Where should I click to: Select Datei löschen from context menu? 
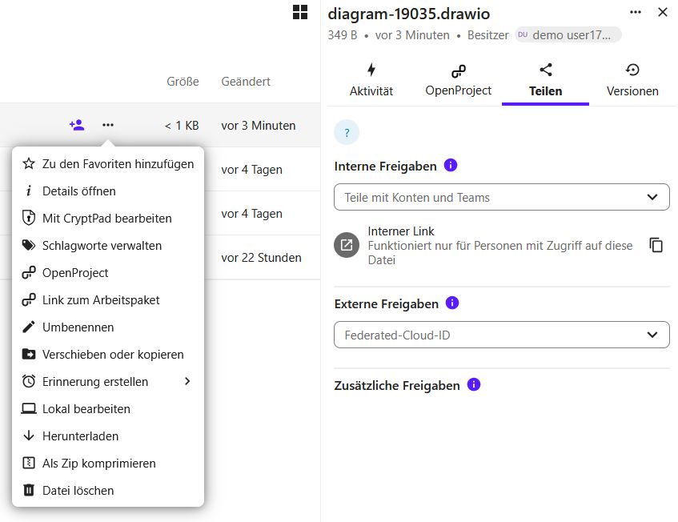[x=108, y=491]
